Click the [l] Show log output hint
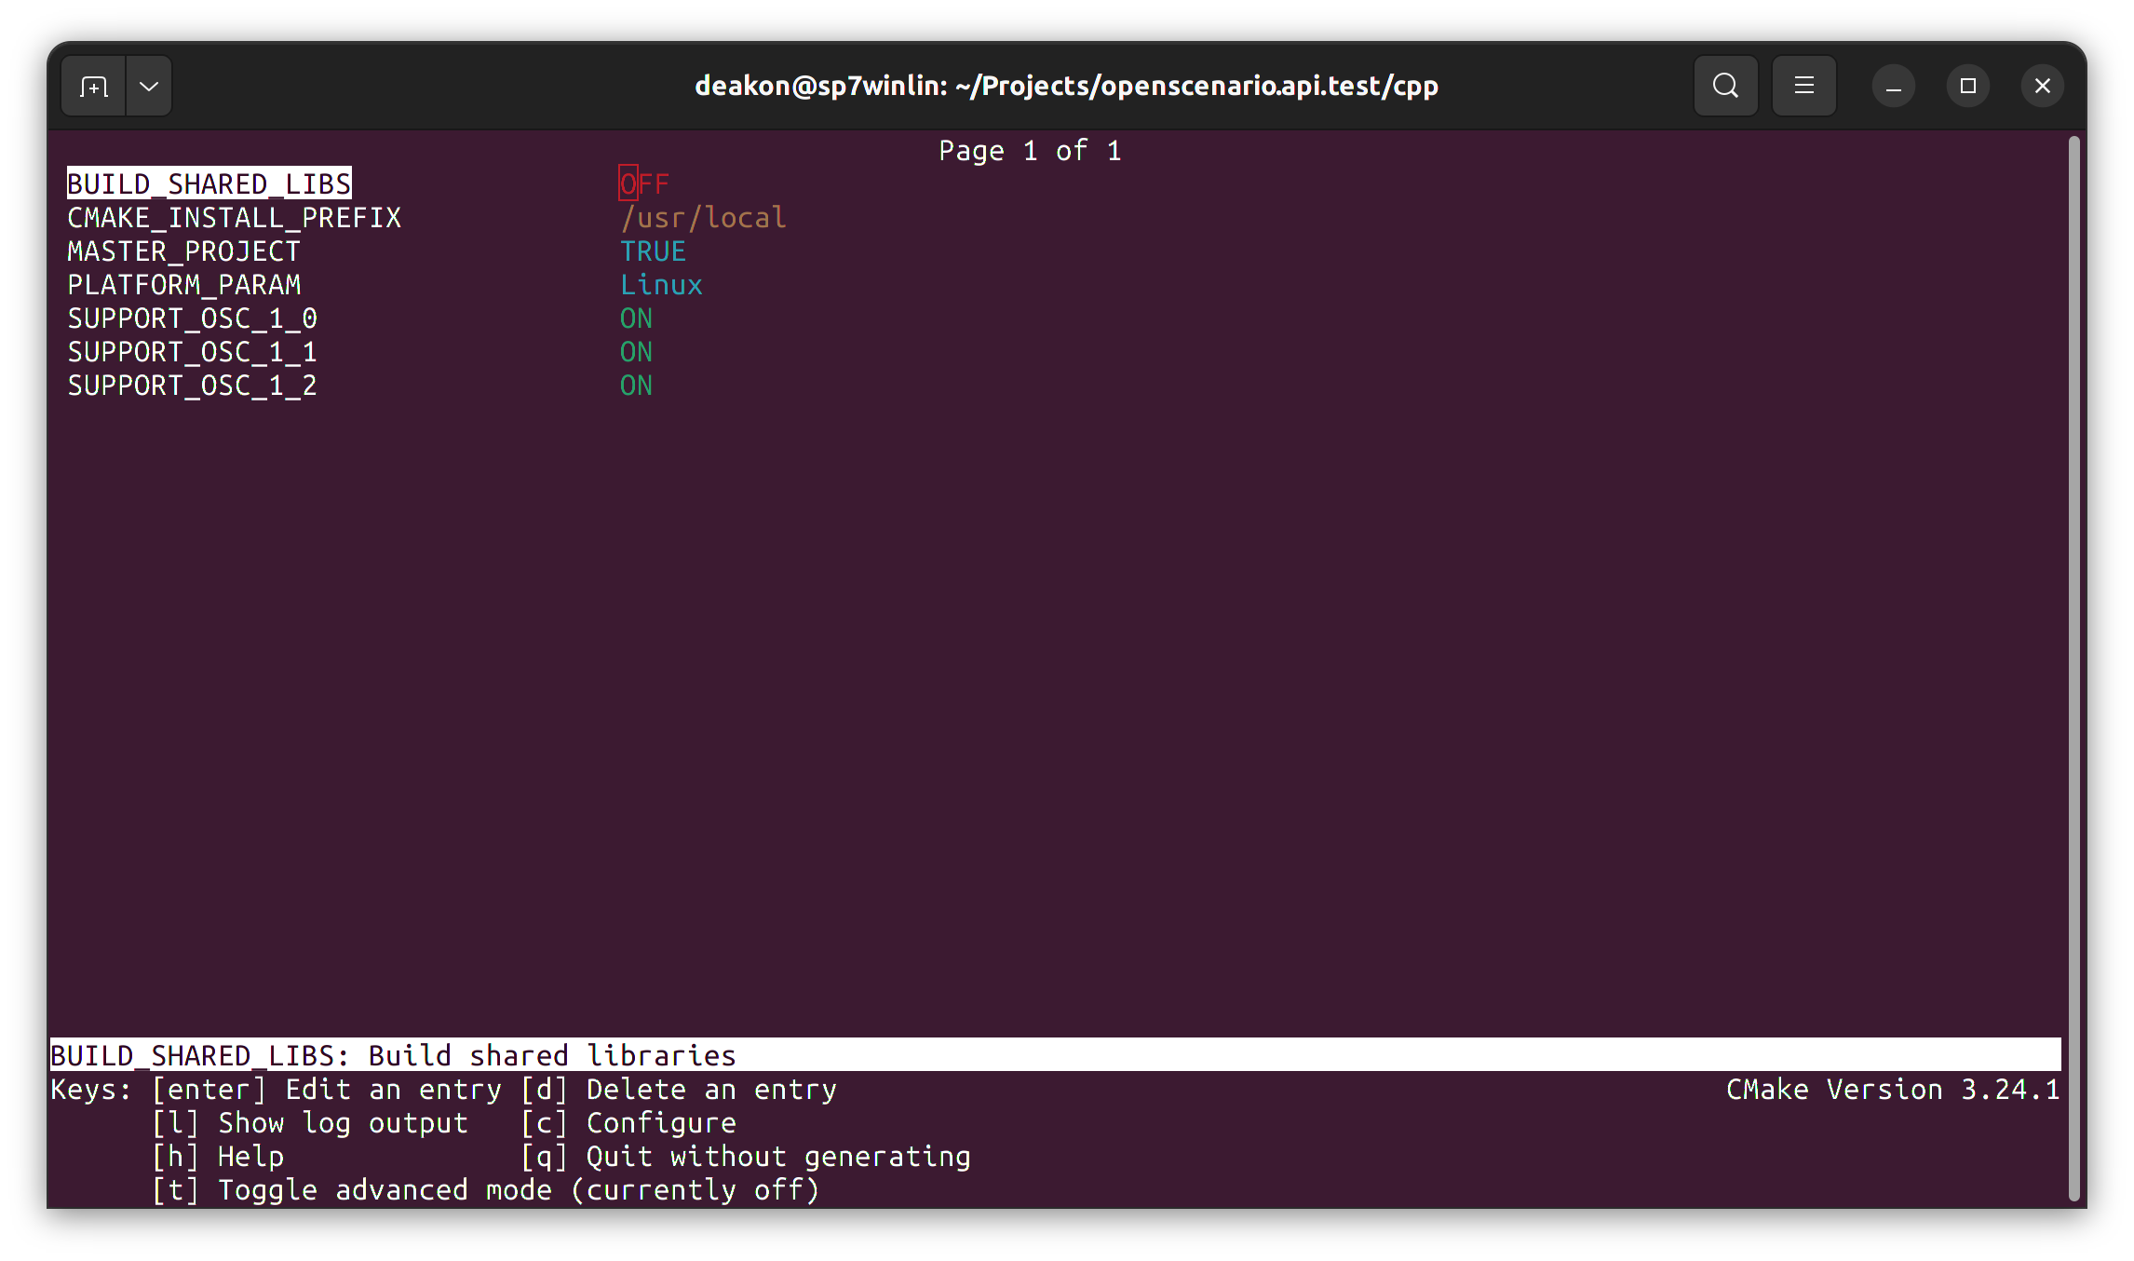The image size is (2134, 1261). (310, 1122)
